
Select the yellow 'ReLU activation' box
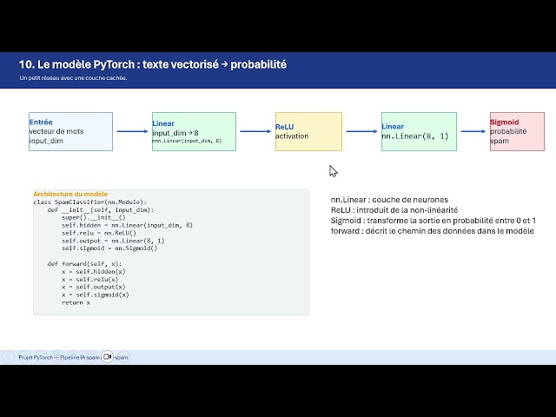pos(309,131)
